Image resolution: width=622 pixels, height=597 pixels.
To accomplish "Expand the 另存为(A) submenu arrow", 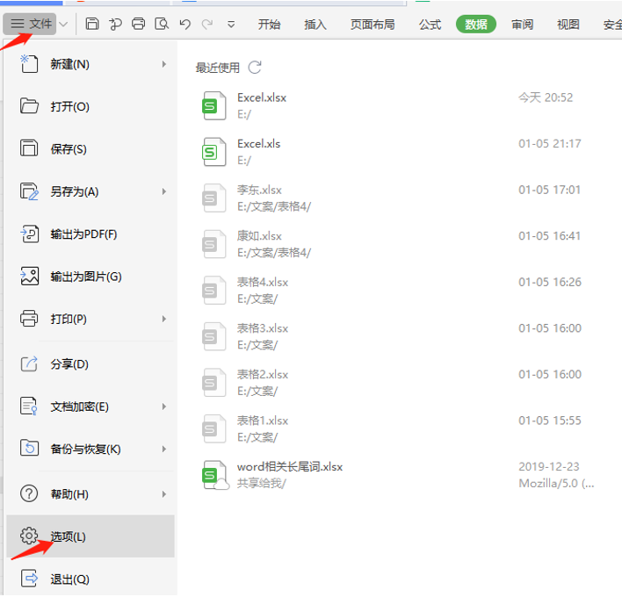I will tap(163, 191).
